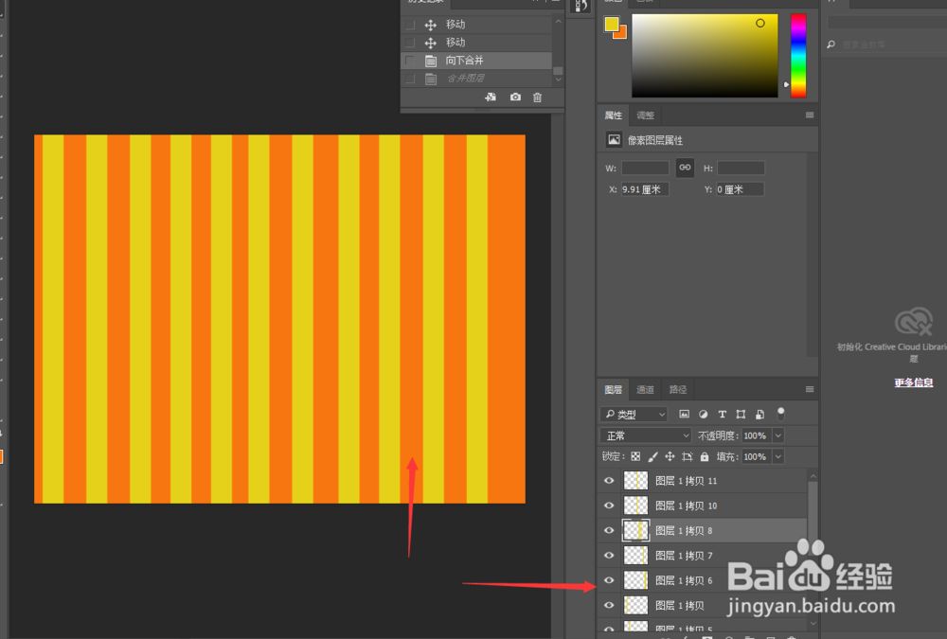Image resolution: width=947 pixels, height=639 pixels.
Task: Click the collapsed panel dock icon
Action: tap(580, 6)
